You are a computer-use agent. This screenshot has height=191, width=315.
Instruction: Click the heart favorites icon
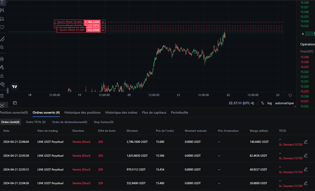2,27
